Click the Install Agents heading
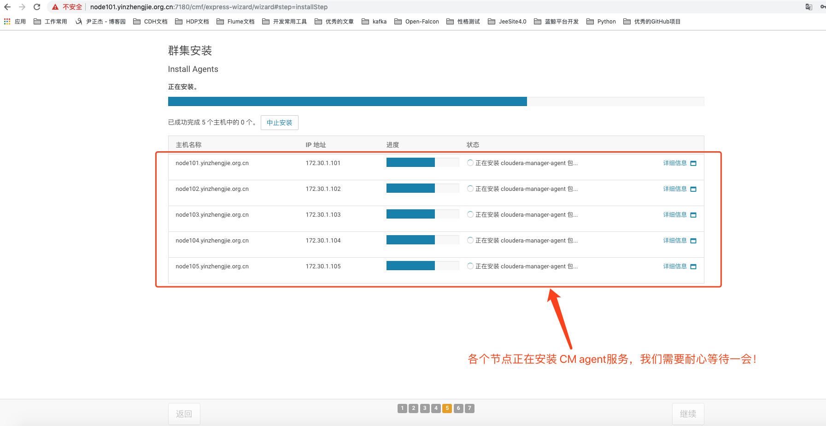This screenshot has width=826, height=426. (x=193, y=69)
